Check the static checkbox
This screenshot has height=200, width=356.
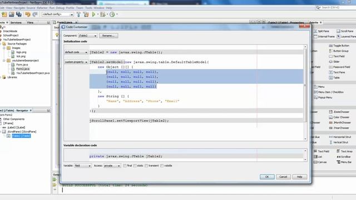point(135,166)
